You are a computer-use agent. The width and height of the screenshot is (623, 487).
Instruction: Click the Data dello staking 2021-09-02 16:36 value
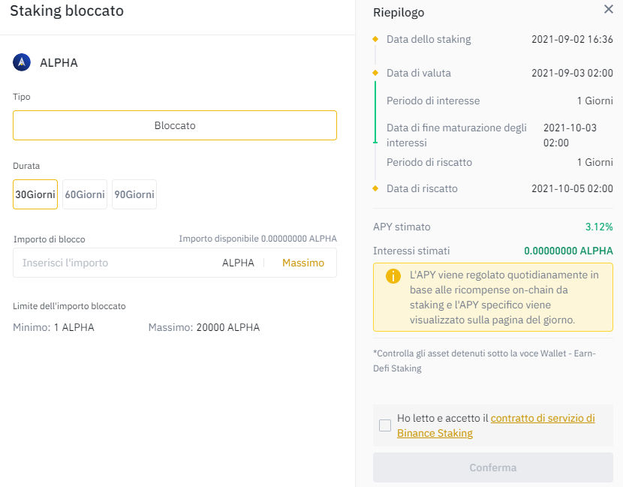572,39
